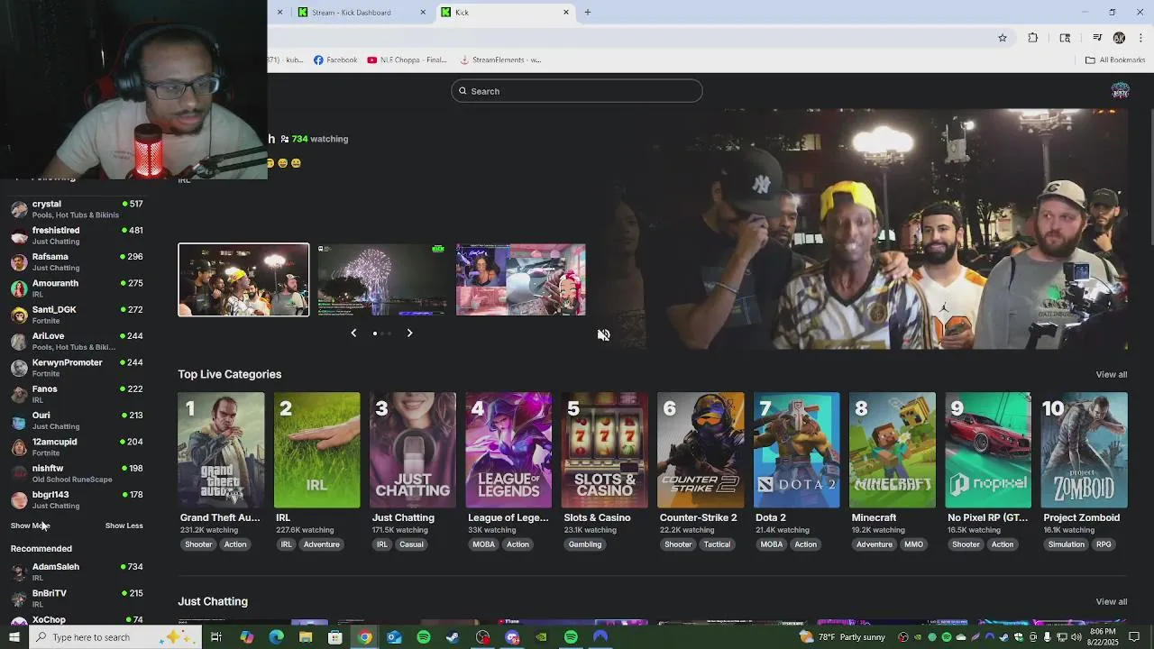
Task: Click the Tactical tag under Counter-Strike 2
Action: [717, 544]
